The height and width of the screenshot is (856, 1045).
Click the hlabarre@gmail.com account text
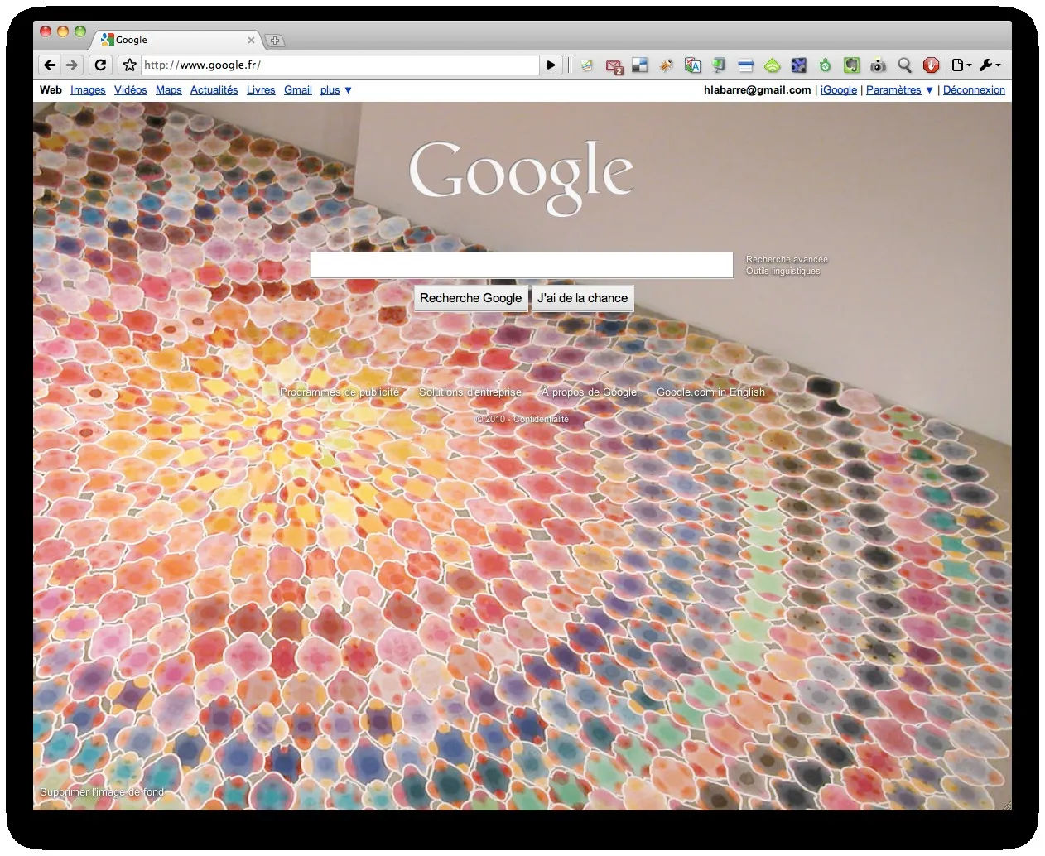[x=758, y=90]
